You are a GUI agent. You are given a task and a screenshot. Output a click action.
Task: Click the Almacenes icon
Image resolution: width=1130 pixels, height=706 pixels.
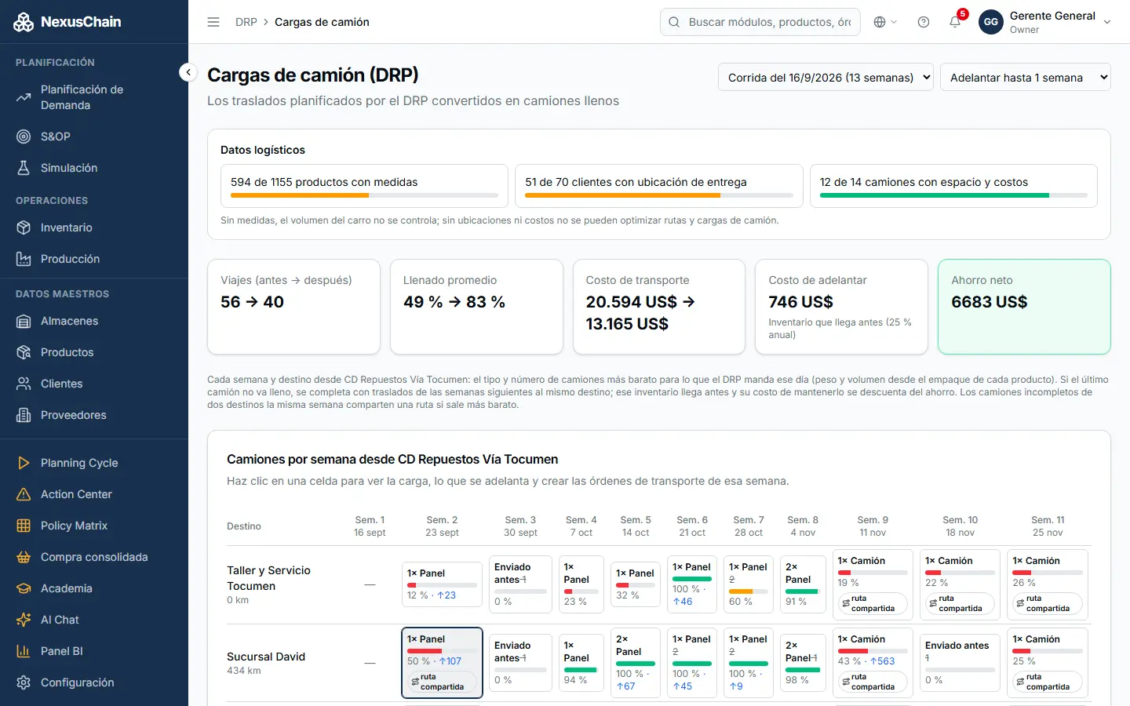(x=24, y=321)
